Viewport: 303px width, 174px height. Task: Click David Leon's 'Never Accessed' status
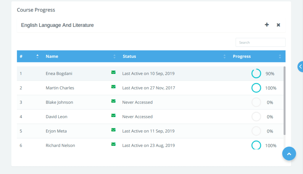(x=137, y=117)
